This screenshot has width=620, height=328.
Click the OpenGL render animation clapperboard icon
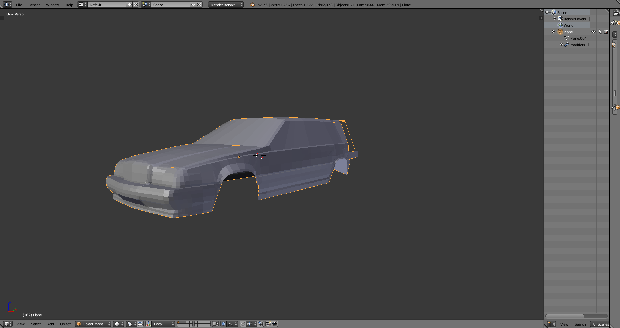pyautogui.click(x=275, y=324)
